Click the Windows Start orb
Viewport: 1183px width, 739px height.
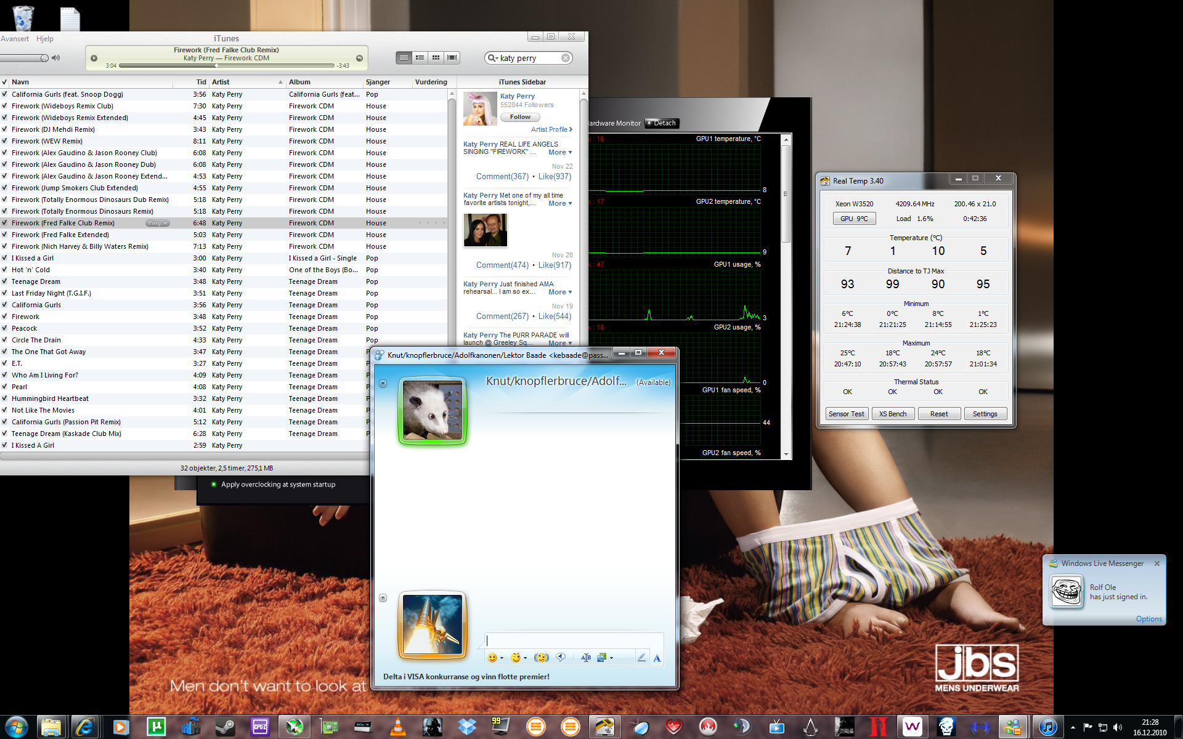point(16,727)
